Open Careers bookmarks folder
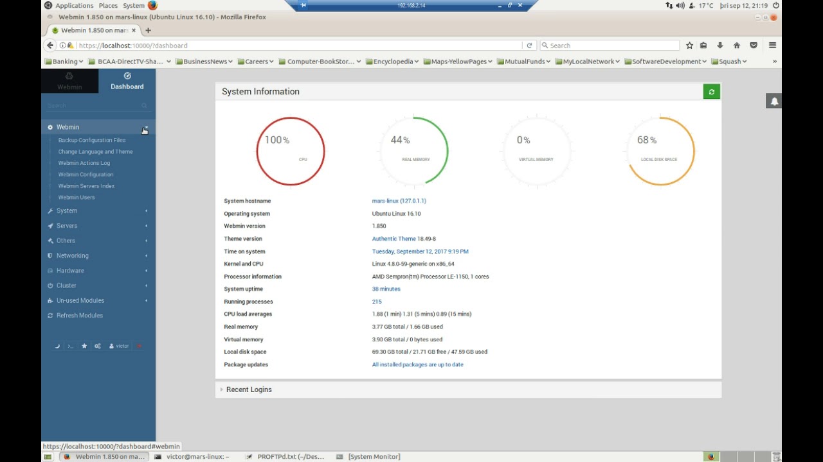This screenshot has width=823, height=462. coord(255,62)
